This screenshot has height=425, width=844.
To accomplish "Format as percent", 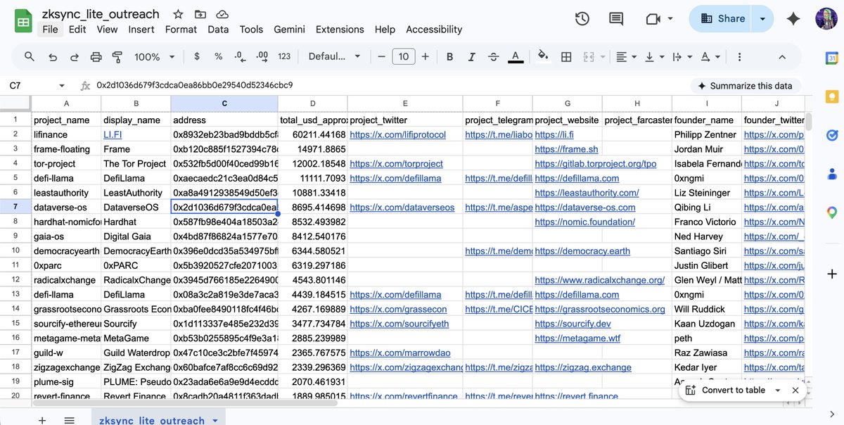I will click(219, 56).
